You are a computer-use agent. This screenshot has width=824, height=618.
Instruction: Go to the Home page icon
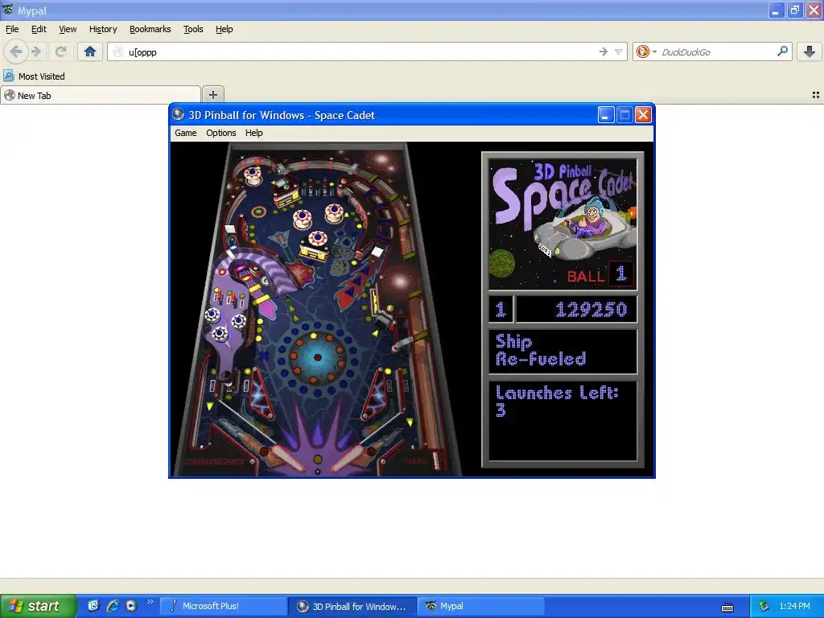coord(90,51)
